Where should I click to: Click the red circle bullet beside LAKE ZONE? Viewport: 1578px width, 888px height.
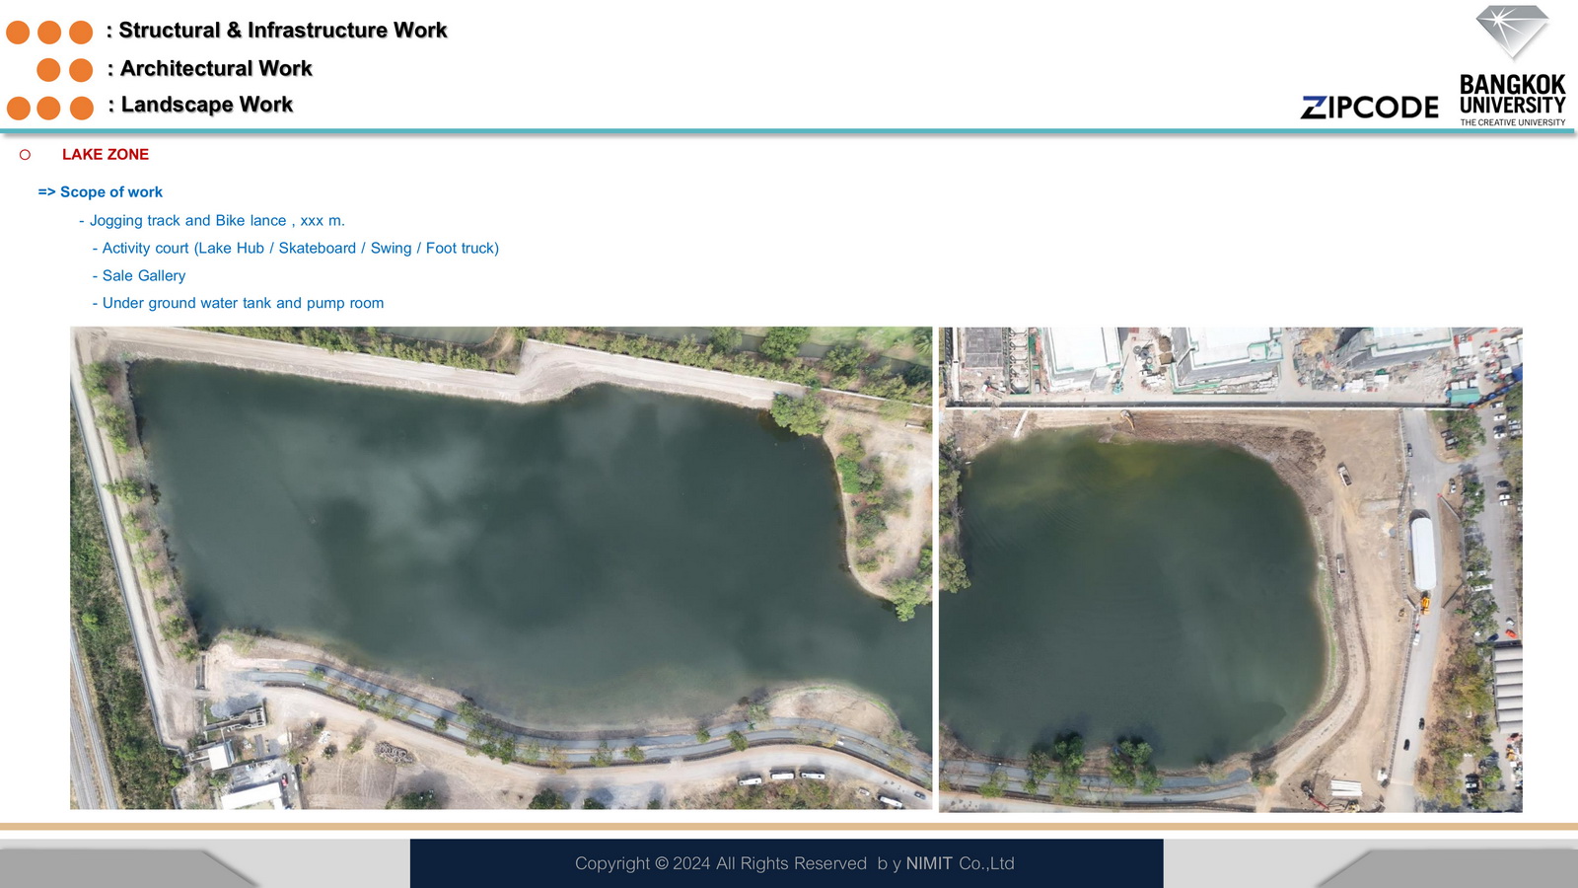coord(25,155)
